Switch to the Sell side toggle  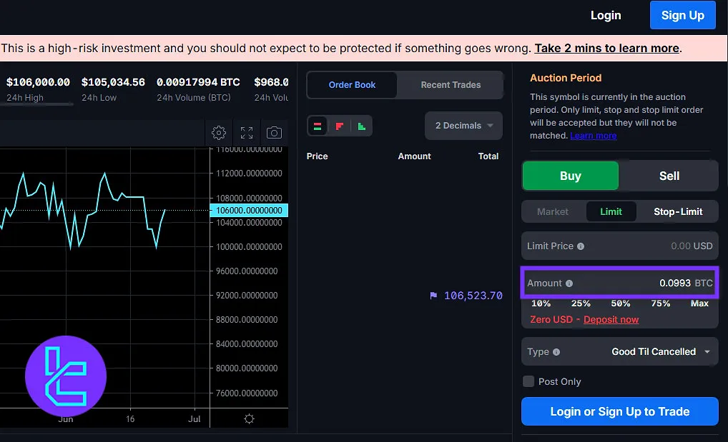(x=669, y=176)
